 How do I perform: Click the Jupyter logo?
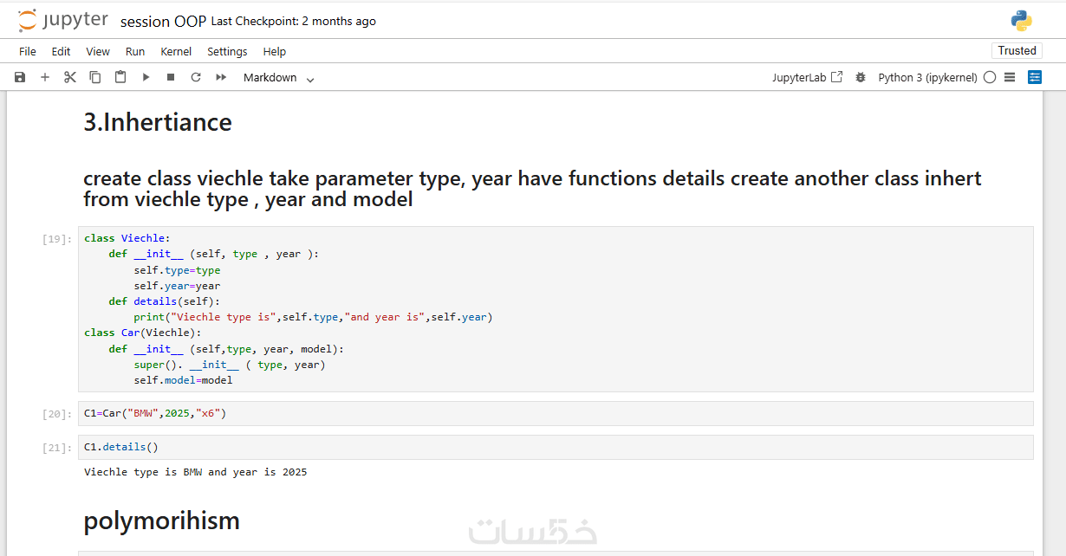pyautogui.click(x=63, y=21)
